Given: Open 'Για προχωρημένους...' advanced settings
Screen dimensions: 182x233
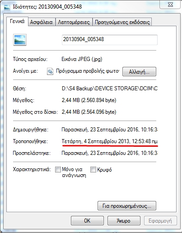Looking at the screenshot, I should click(127, 206).
